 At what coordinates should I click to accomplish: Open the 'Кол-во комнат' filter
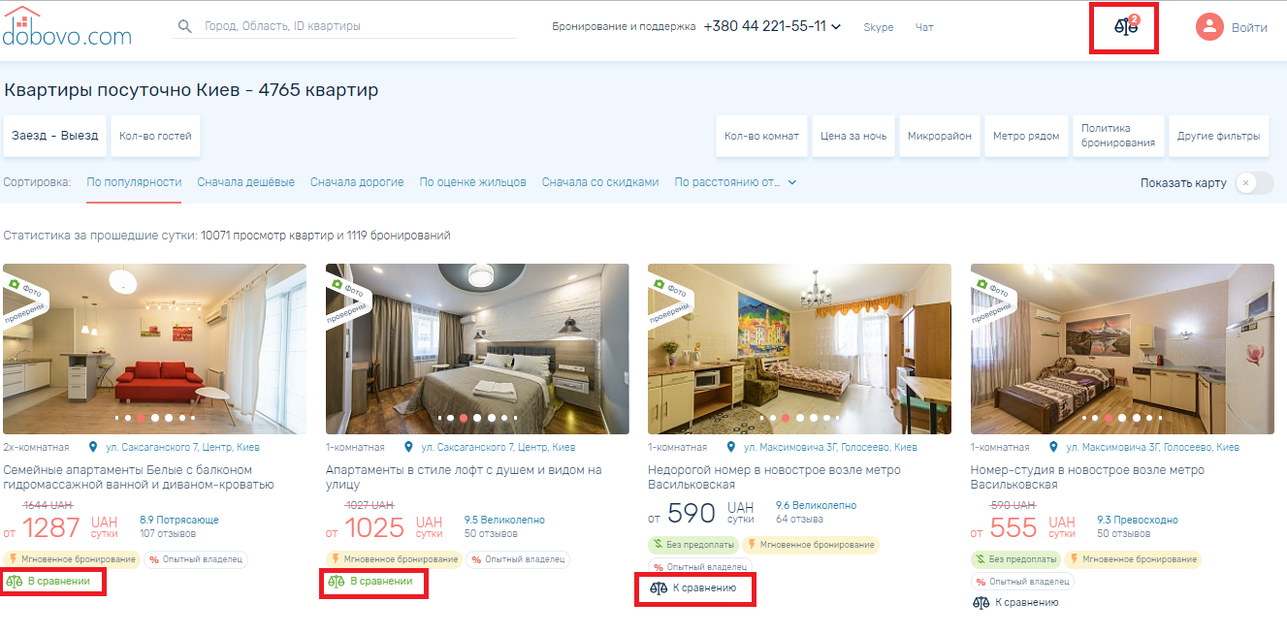click(x=761, y=136)
